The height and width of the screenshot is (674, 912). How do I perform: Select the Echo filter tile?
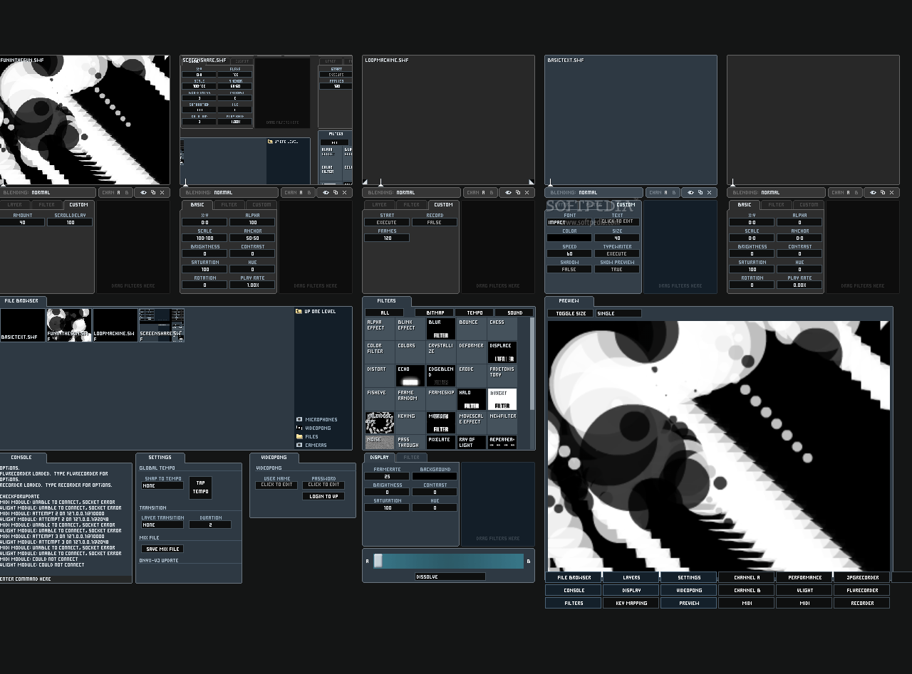pyautogui.click(x=410, y=376)
